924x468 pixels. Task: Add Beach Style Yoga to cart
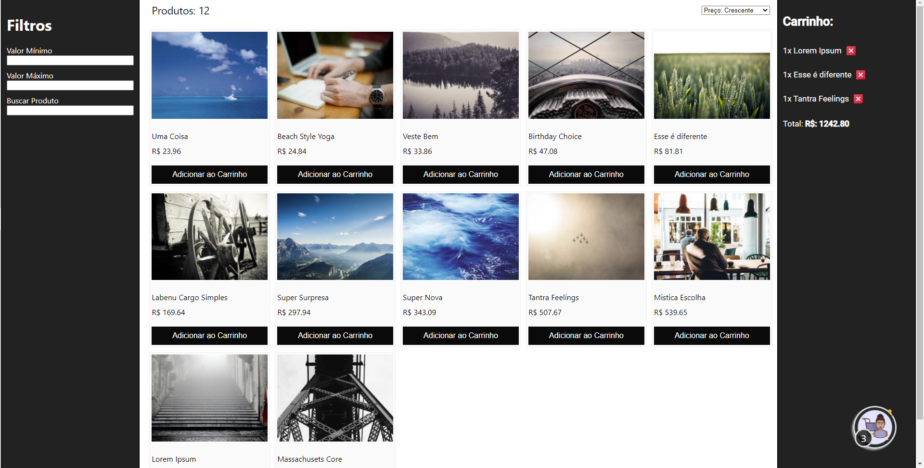point(335,175)
